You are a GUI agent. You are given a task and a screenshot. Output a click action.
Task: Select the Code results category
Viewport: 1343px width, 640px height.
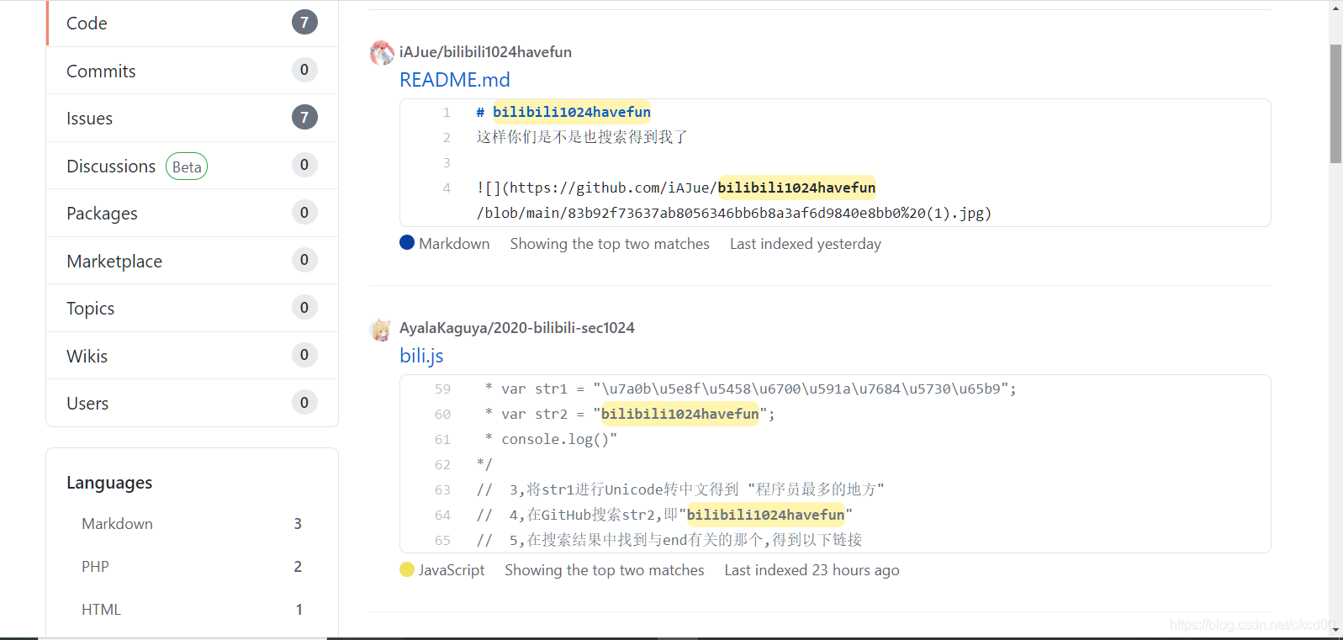point(193,23)
